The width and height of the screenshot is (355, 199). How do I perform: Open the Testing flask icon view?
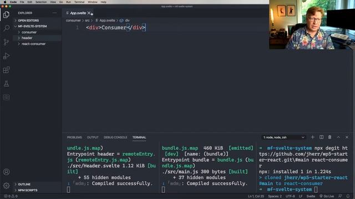6,83
